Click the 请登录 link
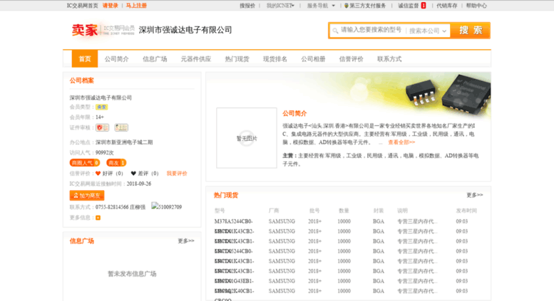554x301 pixels. (111, 6)
